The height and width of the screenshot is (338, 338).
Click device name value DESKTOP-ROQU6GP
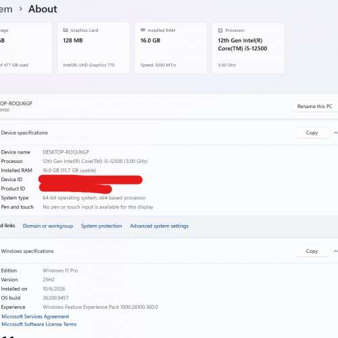coord(66,152)
